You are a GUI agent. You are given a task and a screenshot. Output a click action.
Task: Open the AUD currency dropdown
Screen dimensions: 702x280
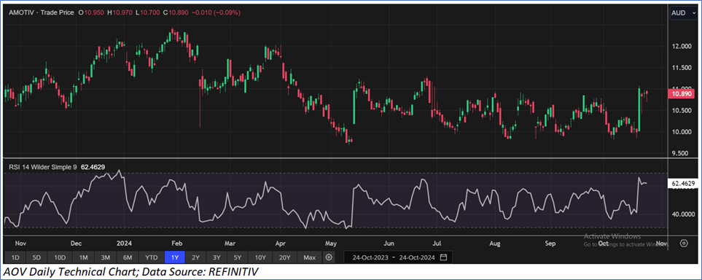683,13
